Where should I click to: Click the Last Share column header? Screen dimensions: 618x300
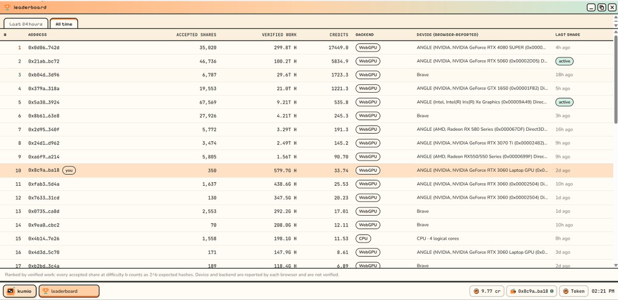[x=567, y=34]
